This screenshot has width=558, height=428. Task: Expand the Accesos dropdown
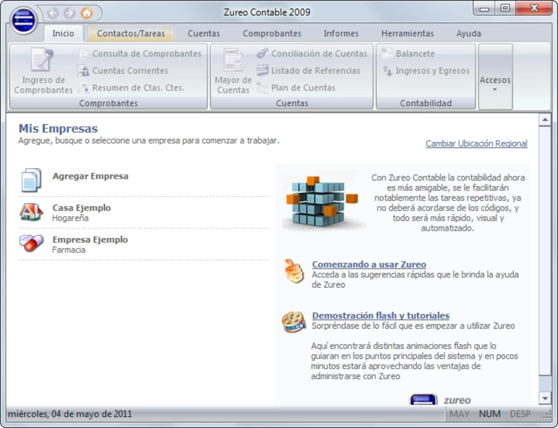pos(495,77)
